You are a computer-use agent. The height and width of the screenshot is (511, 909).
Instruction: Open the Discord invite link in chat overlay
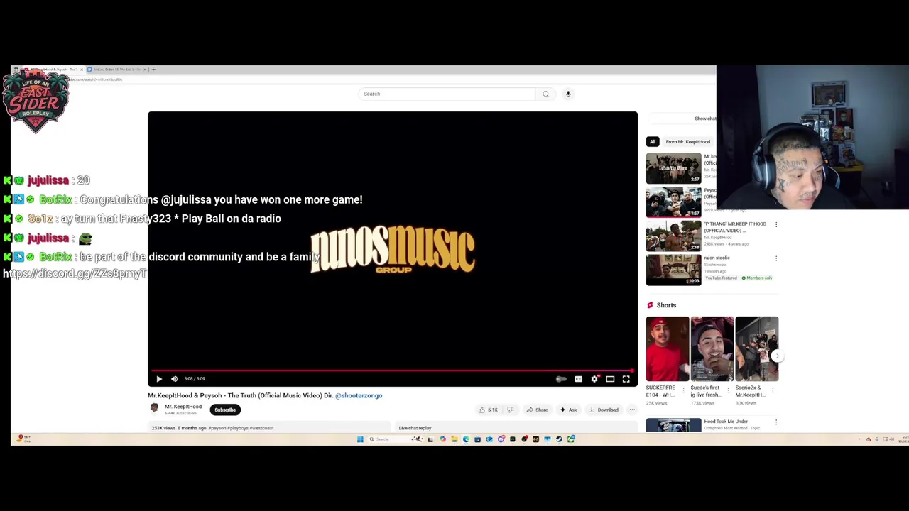(x=75, y=274)
